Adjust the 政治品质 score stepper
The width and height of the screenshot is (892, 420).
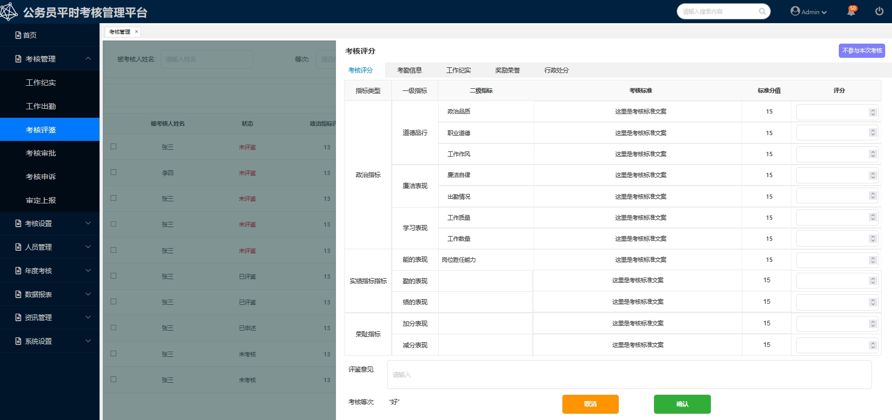873,112
